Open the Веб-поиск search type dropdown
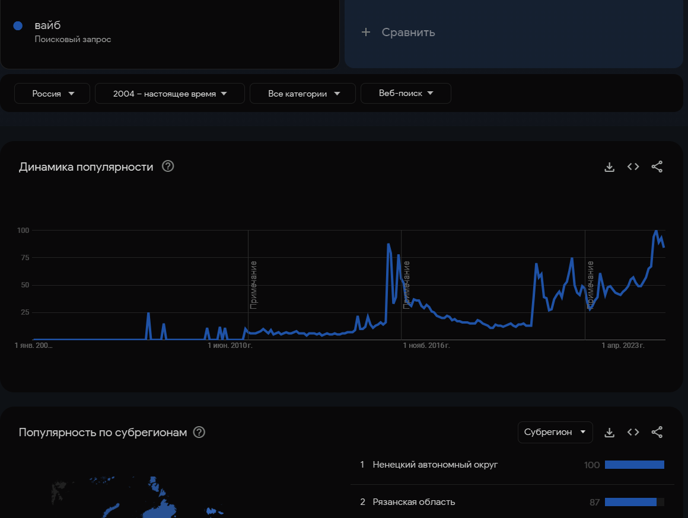Viewport: 688px width, 518px height. (406, 94)
